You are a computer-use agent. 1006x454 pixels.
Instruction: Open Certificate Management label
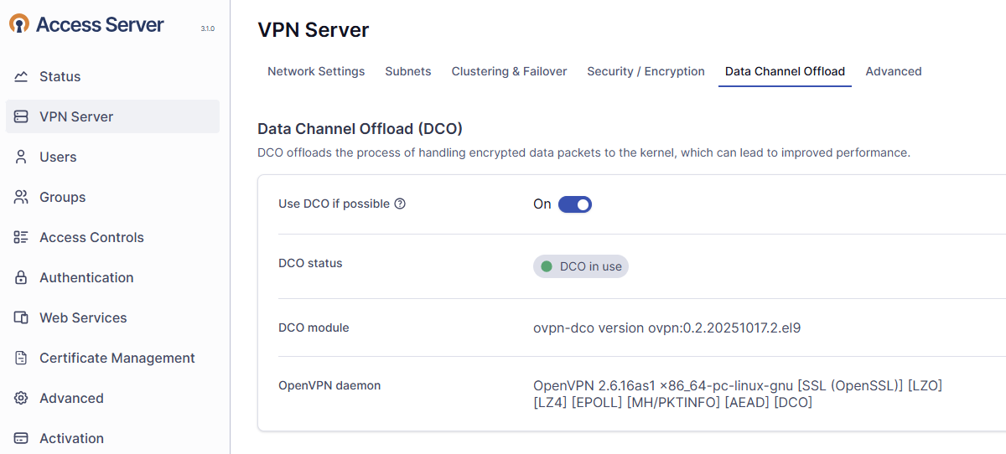coord(117,358)
